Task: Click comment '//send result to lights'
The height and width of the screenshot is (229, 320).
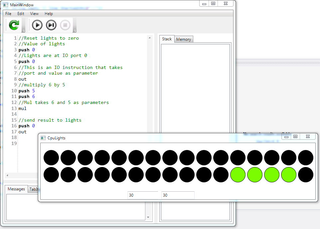Action: [50, 120]
